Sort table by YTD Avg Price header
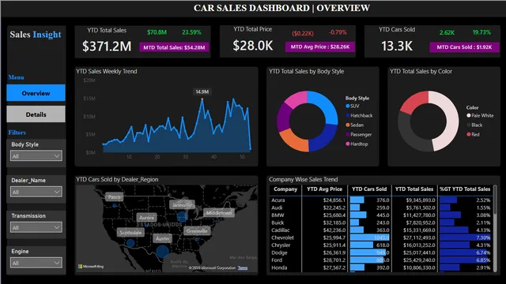 pos(324,189)
